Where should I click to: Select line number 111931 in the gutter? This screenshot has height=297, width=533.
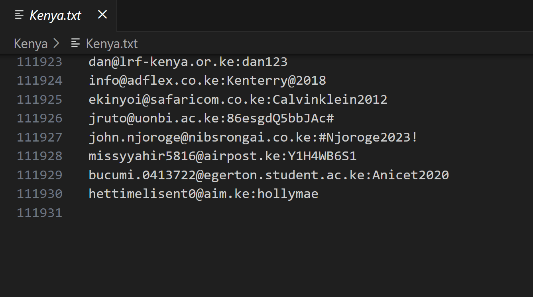click(39, 213)
